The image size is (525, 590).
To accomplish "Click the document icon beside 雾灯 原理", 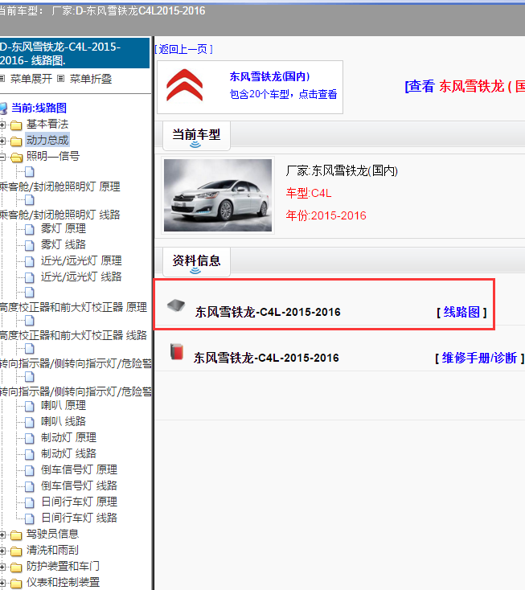I will 30,229.
